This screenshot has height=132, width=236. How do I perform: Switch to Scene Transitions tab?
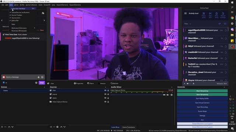[129, 127]
